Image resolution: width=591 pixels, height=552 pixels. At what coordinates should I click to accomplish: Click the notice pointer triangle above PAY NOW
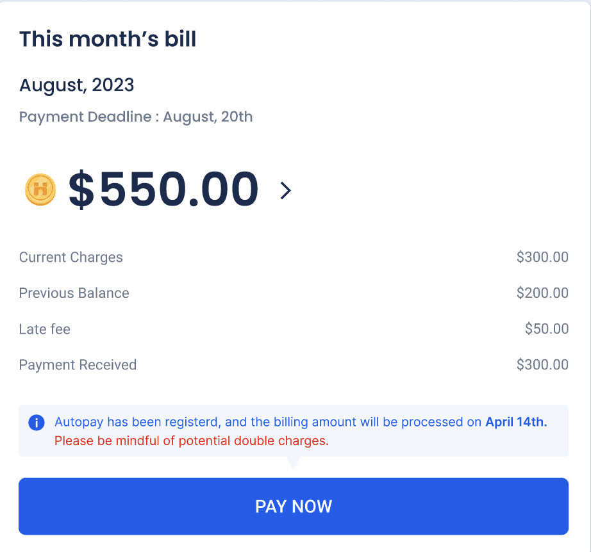coord(294,462)
